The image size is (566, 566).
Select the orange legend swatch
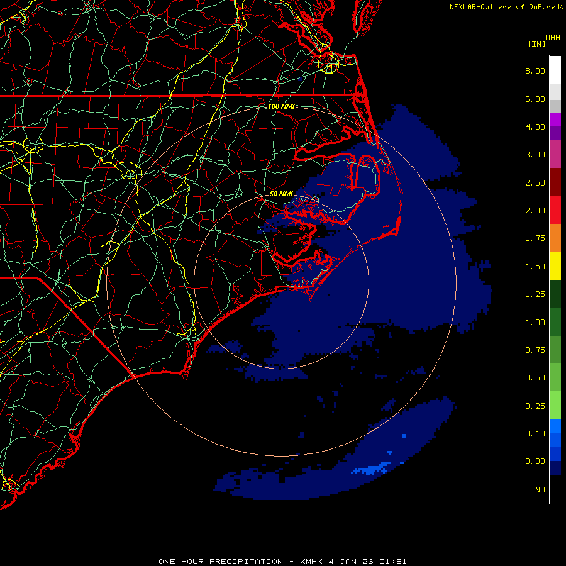(x=555, y=238)
